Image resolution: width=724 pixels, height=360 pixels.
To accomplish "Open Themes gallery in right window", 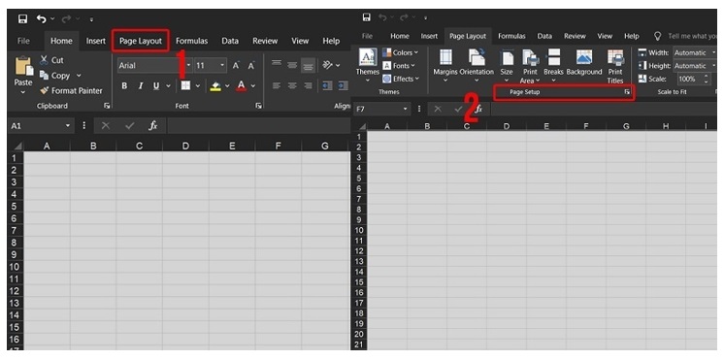I will pos(367,66).
